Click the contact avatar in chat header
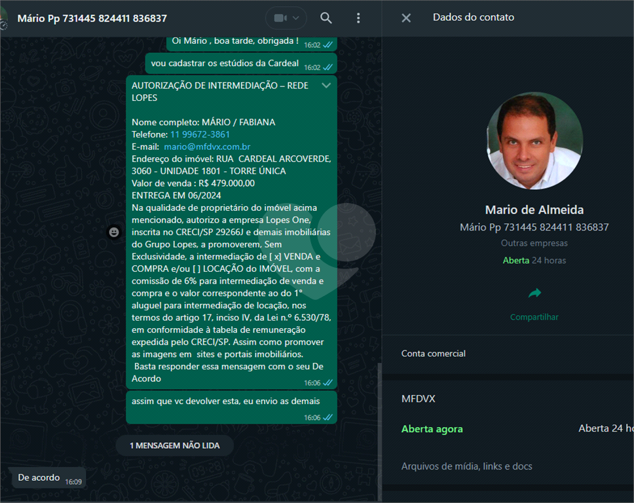The height and width of the screenshot is (503, 634). 4,18
